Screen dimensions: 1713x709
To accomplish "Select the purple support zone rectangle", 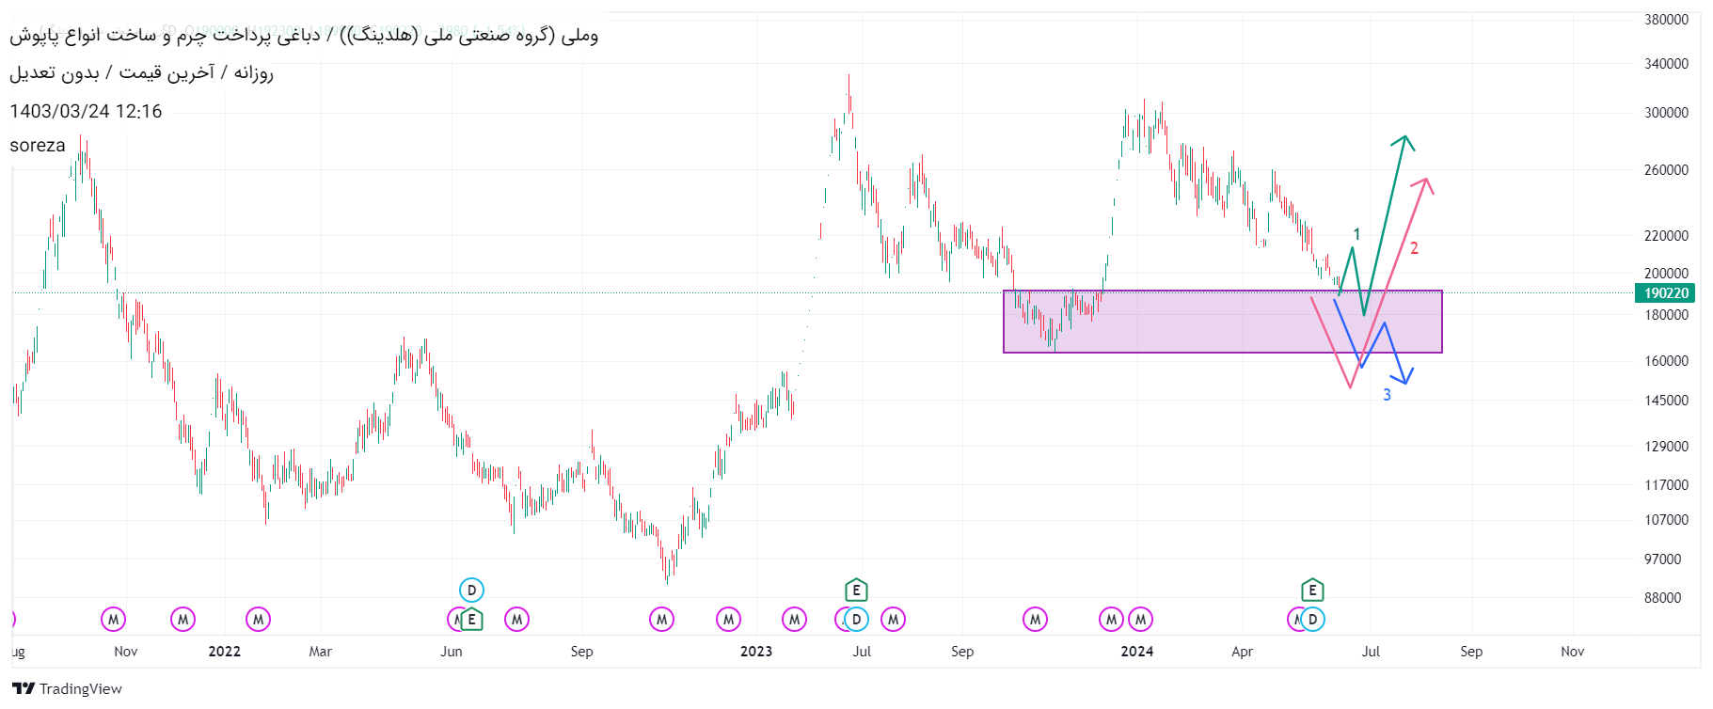I will [1223, 322].
